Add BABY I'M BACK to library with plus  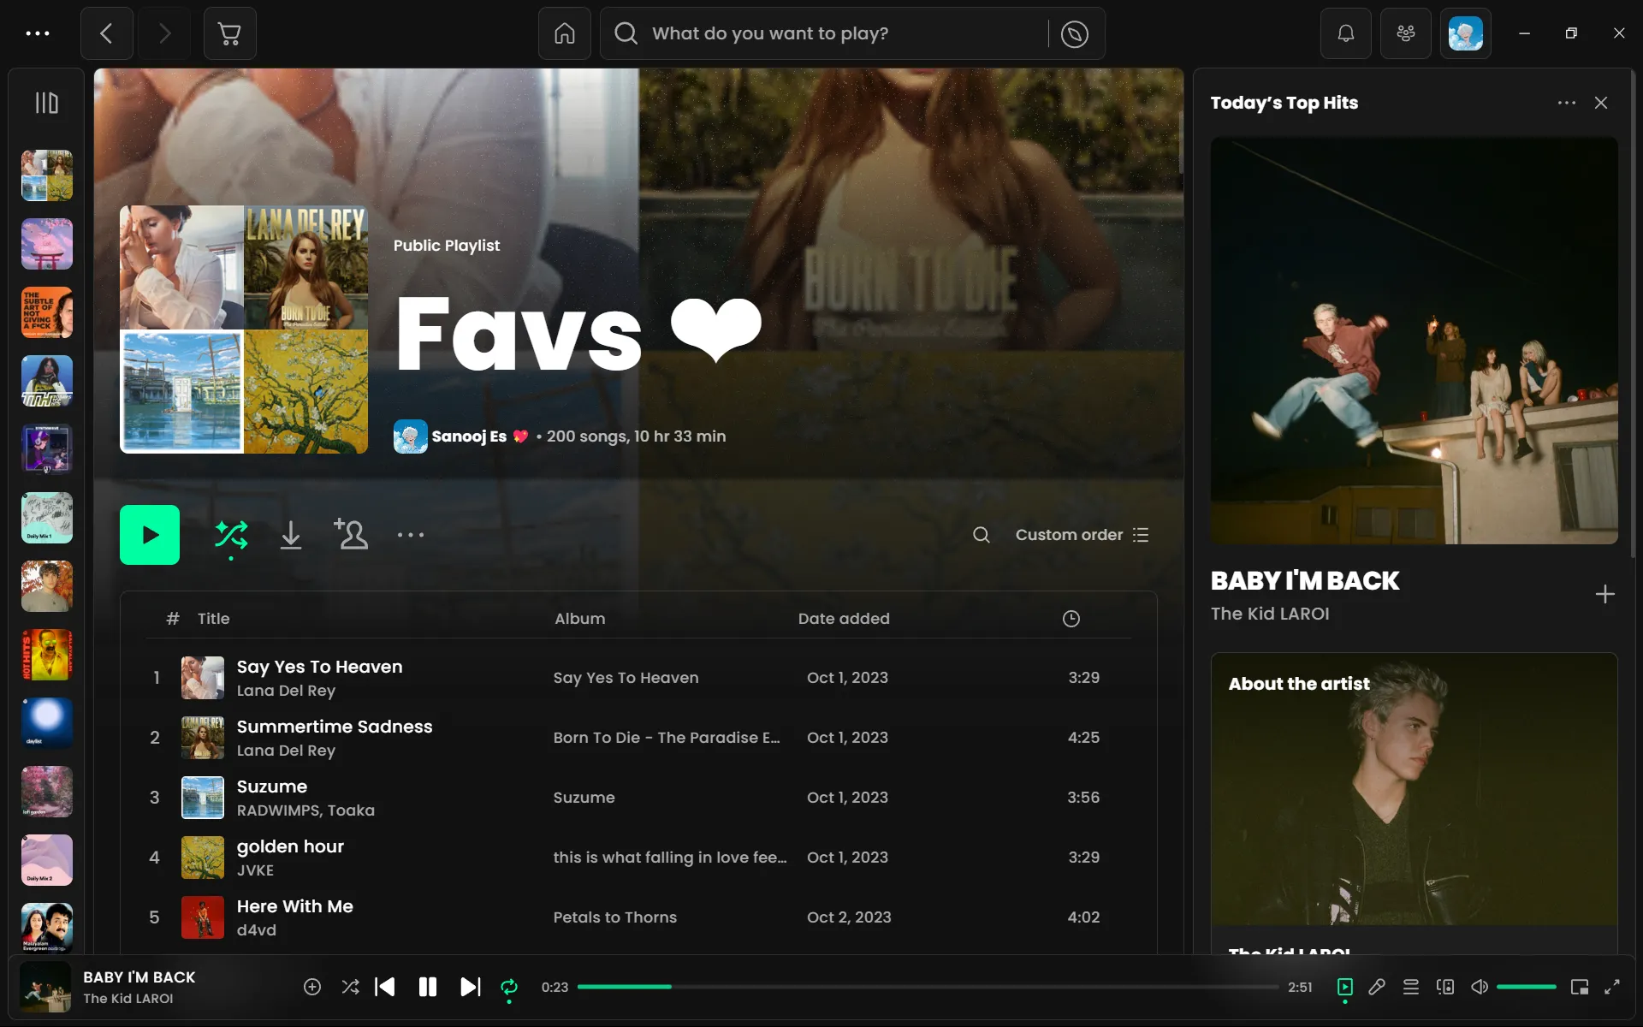[x=1605, y=594]
